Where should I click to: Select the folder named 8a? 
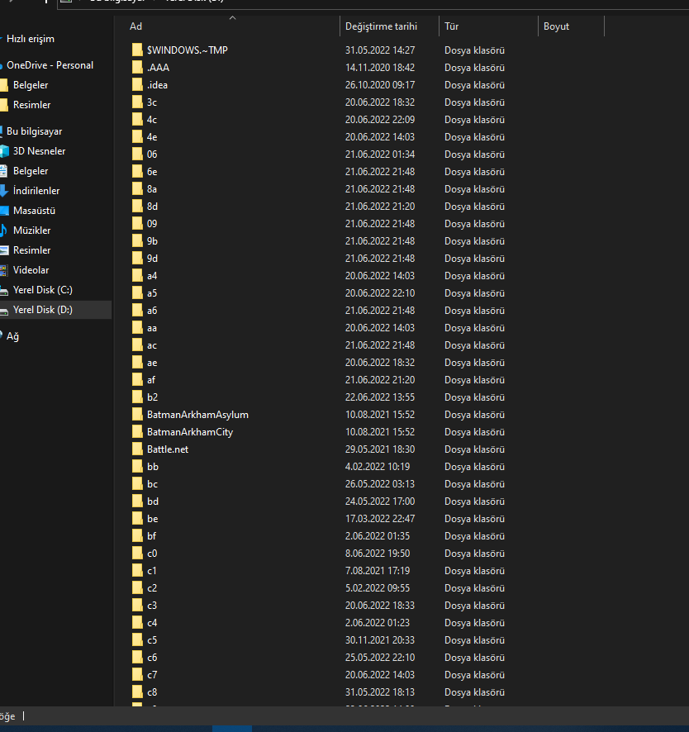coord(152,188)
